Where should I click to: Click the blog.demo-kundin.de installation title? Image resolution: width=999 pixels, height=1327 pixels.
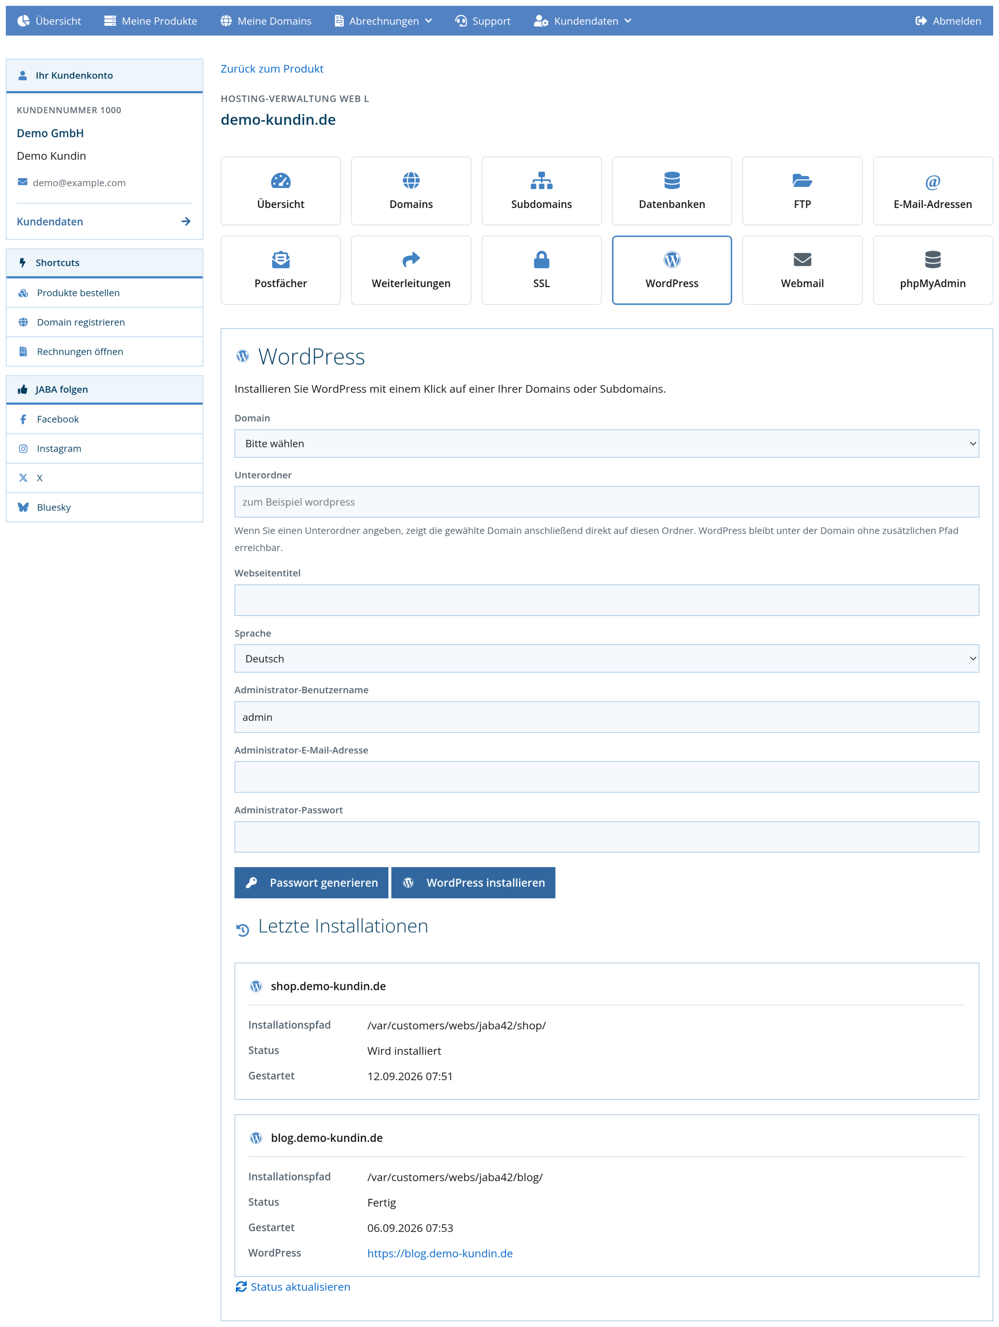[x=326, y=1138]
